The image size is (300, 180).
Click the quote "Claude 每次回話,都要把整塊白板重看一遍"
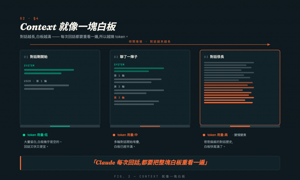point(150,163)
